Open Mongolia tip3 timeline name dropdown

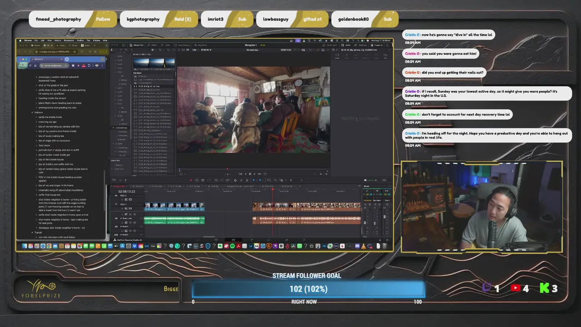pos(253,50)
